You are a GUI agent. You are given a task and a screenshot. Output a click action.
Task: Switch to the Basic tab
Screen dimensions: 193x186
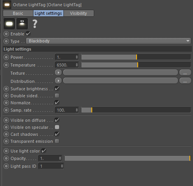18,13
